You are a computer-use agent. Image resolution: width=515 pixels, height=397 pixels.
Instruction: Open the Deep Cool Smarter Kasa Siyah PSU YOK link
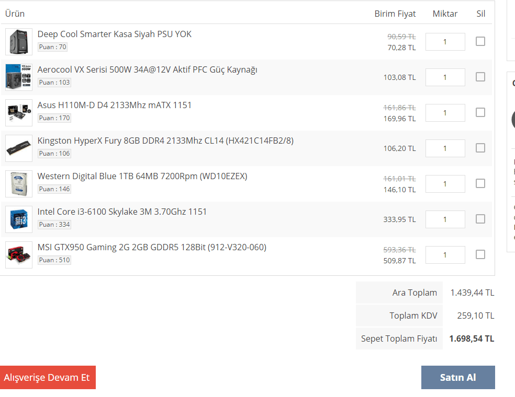pos(114,34)
